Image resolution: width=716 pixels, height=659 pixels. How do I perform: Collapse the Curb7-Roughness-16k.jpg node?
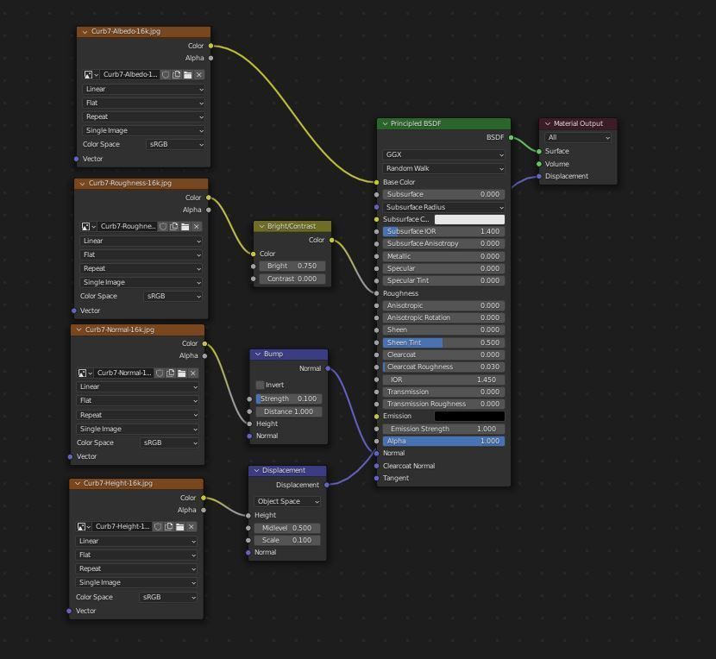82,184
